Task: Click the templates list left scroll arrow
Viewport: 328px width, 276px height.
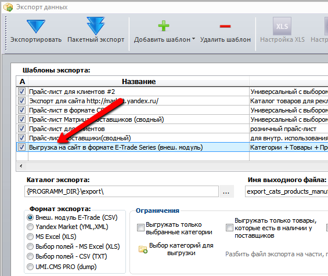Action: click(21, 166)
